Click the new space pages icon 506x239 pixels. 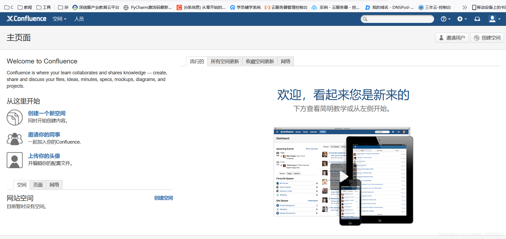pos(15,118)
